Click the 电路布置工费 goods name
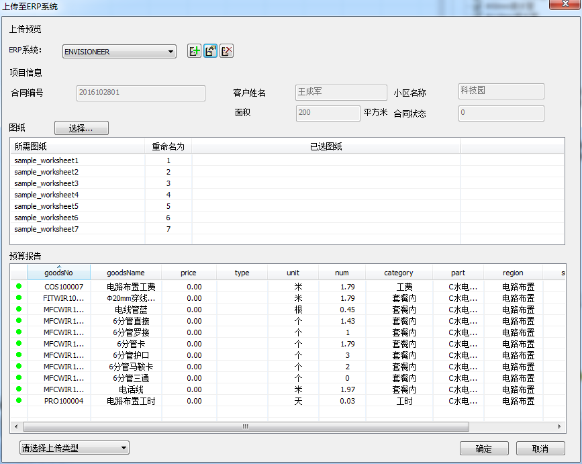 [x=131, y=287]
